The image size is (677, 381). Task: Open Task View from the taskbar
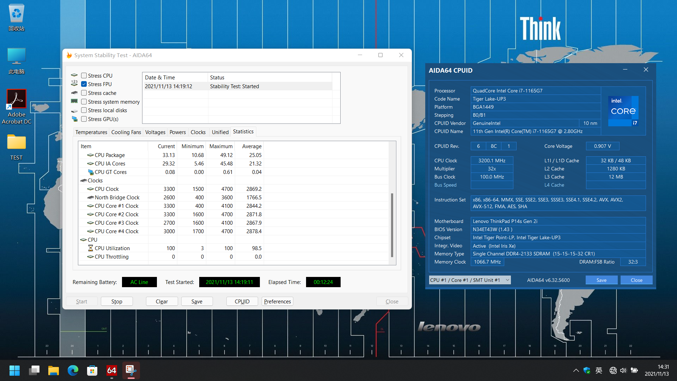[34, 370]
